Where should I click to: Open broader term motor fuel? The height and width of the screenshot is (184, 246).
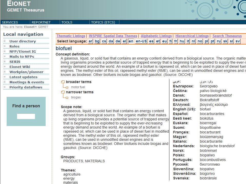(x=78, y=87)
